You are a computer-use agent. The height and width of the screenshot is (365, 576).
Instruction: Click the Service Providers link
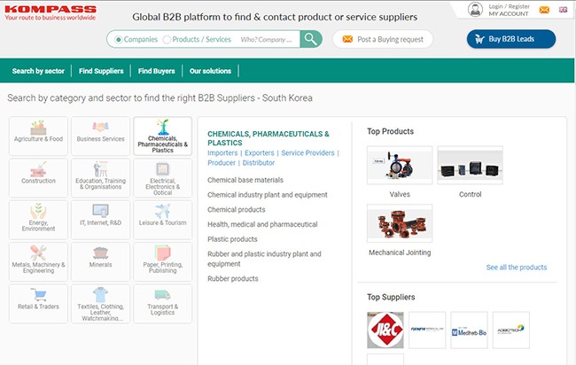point(307,152)
